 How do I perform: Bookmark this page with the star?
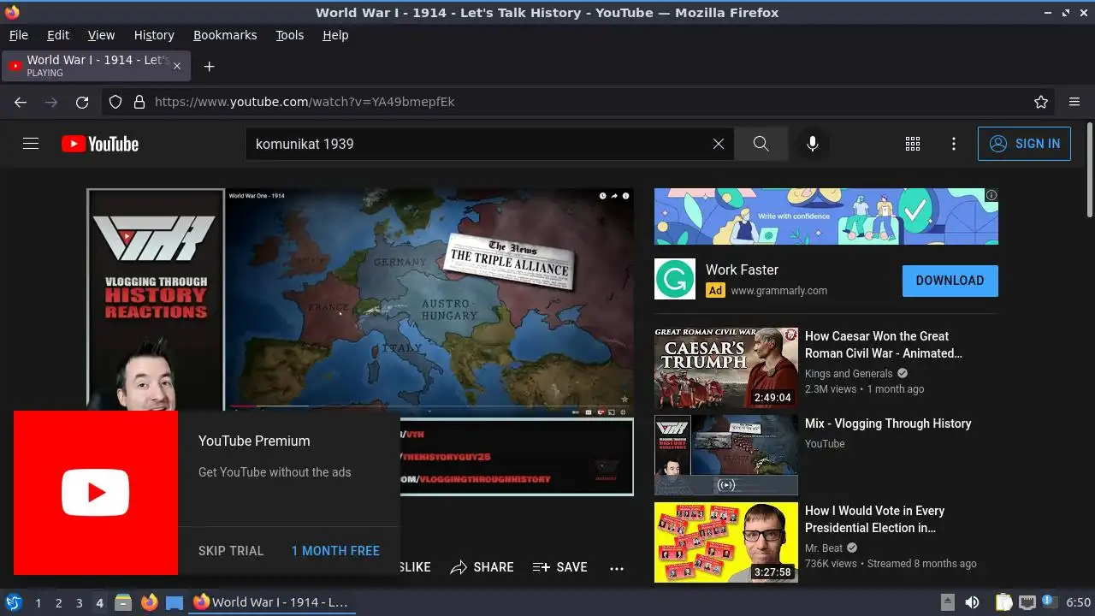point(1041,102)
